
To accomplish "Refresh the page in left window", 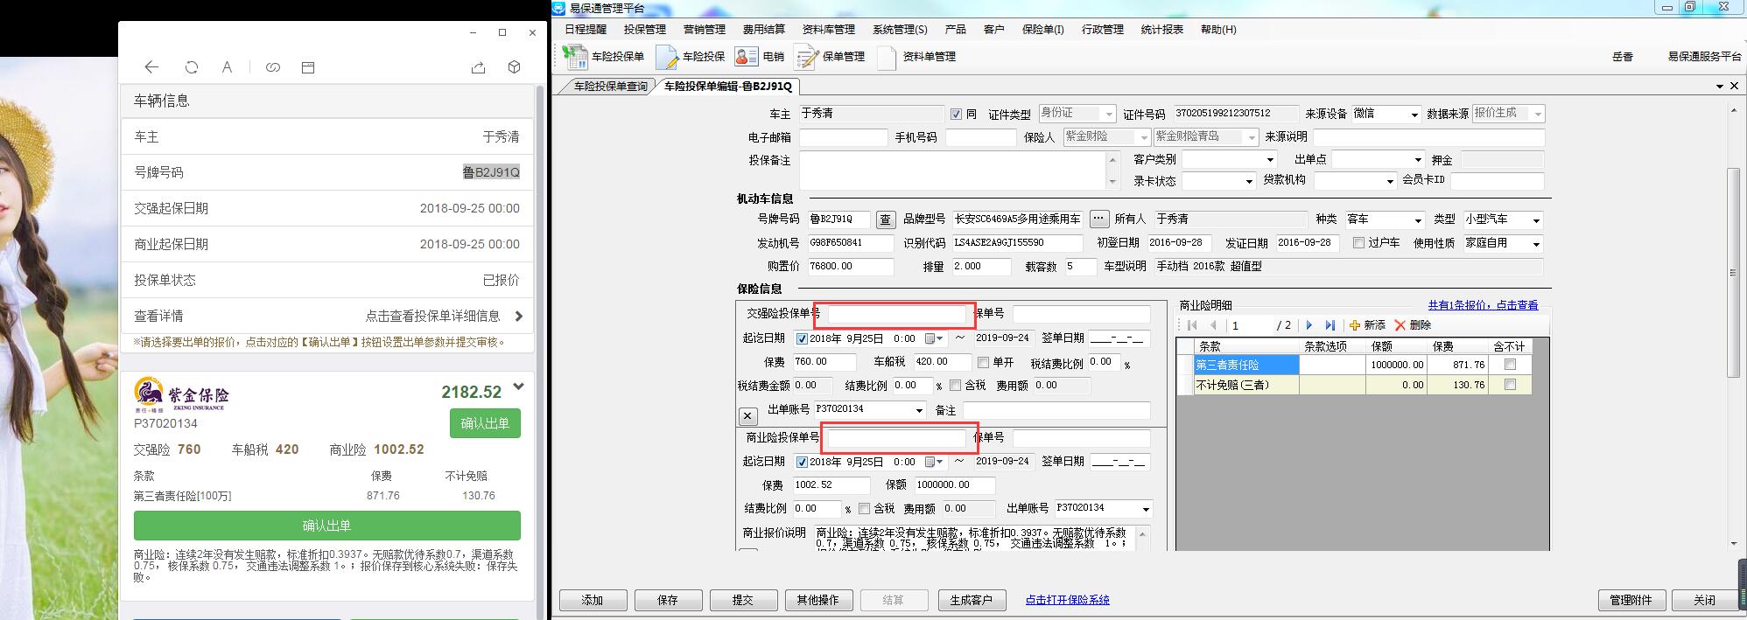I will coord(192,67).
